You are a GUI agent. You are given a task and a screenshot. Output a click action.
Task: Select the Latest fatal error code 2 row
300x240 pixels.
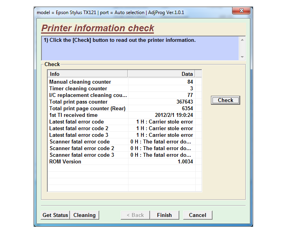tap(79, 129)
